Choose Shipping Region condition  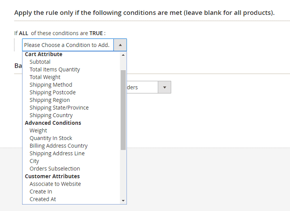click(x=50, y=100)
